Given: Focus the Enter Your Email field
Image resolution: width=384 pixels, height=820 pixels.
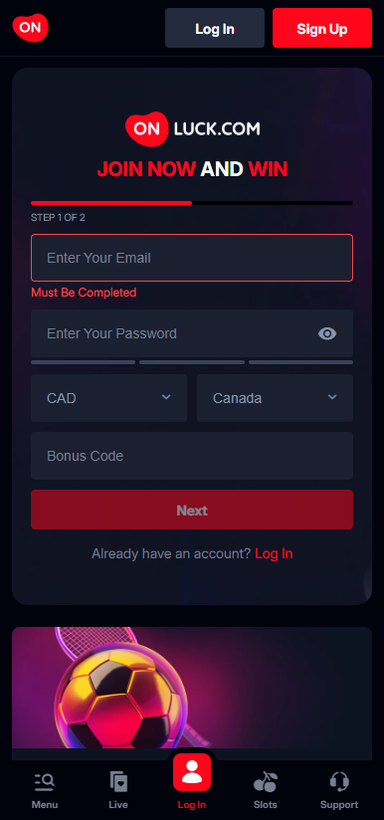Looking at the screenshot, I should 192,258.
